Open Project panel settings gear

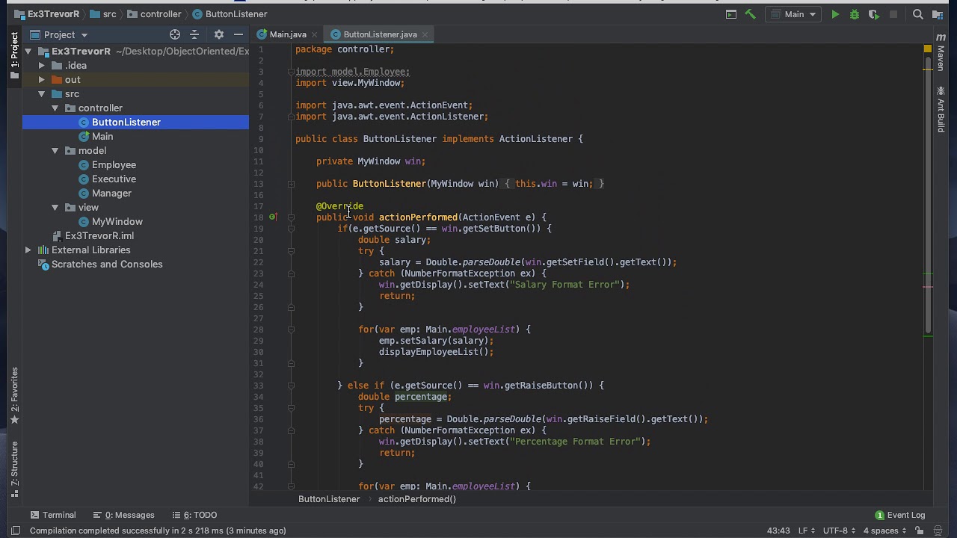219,34
